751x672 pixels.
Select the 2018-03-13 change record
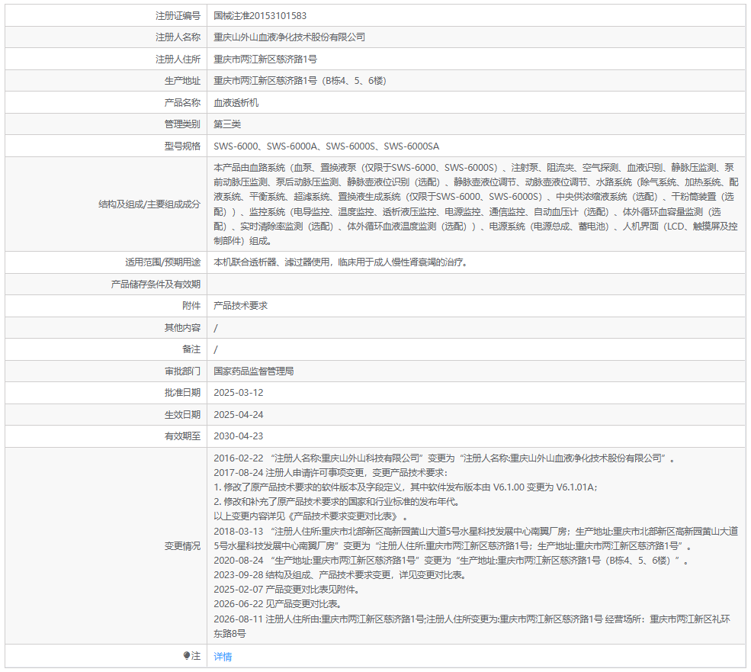(476, 539)
